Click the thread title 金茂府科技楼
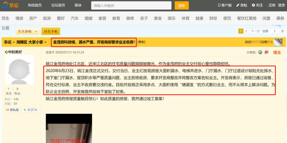Screen dimensions: 287x143 [x=94, y=42]
